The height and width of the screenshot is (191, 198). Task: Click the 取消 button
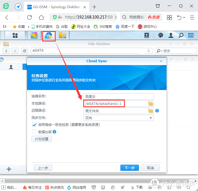click(150, 168)
